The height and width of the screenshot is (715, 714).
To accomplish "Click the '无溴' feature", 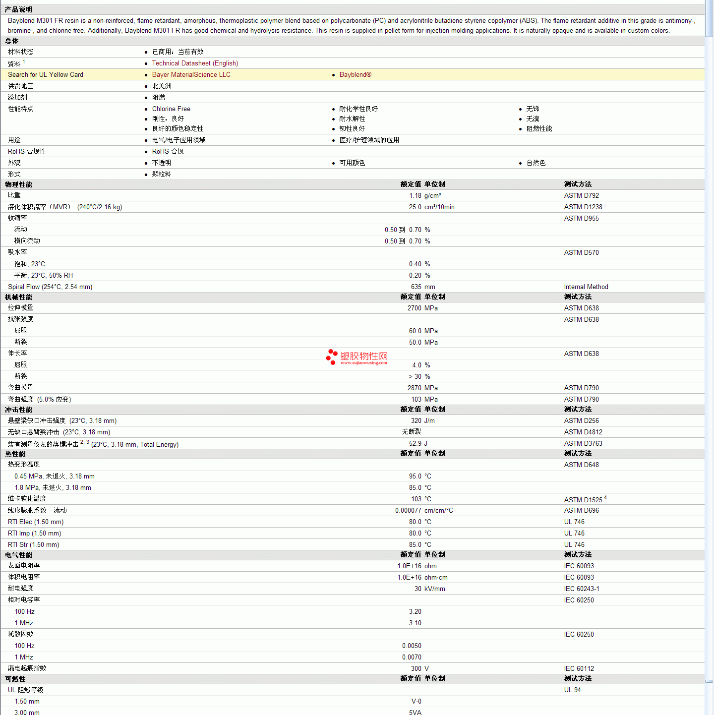I will (x=533, y=119).
